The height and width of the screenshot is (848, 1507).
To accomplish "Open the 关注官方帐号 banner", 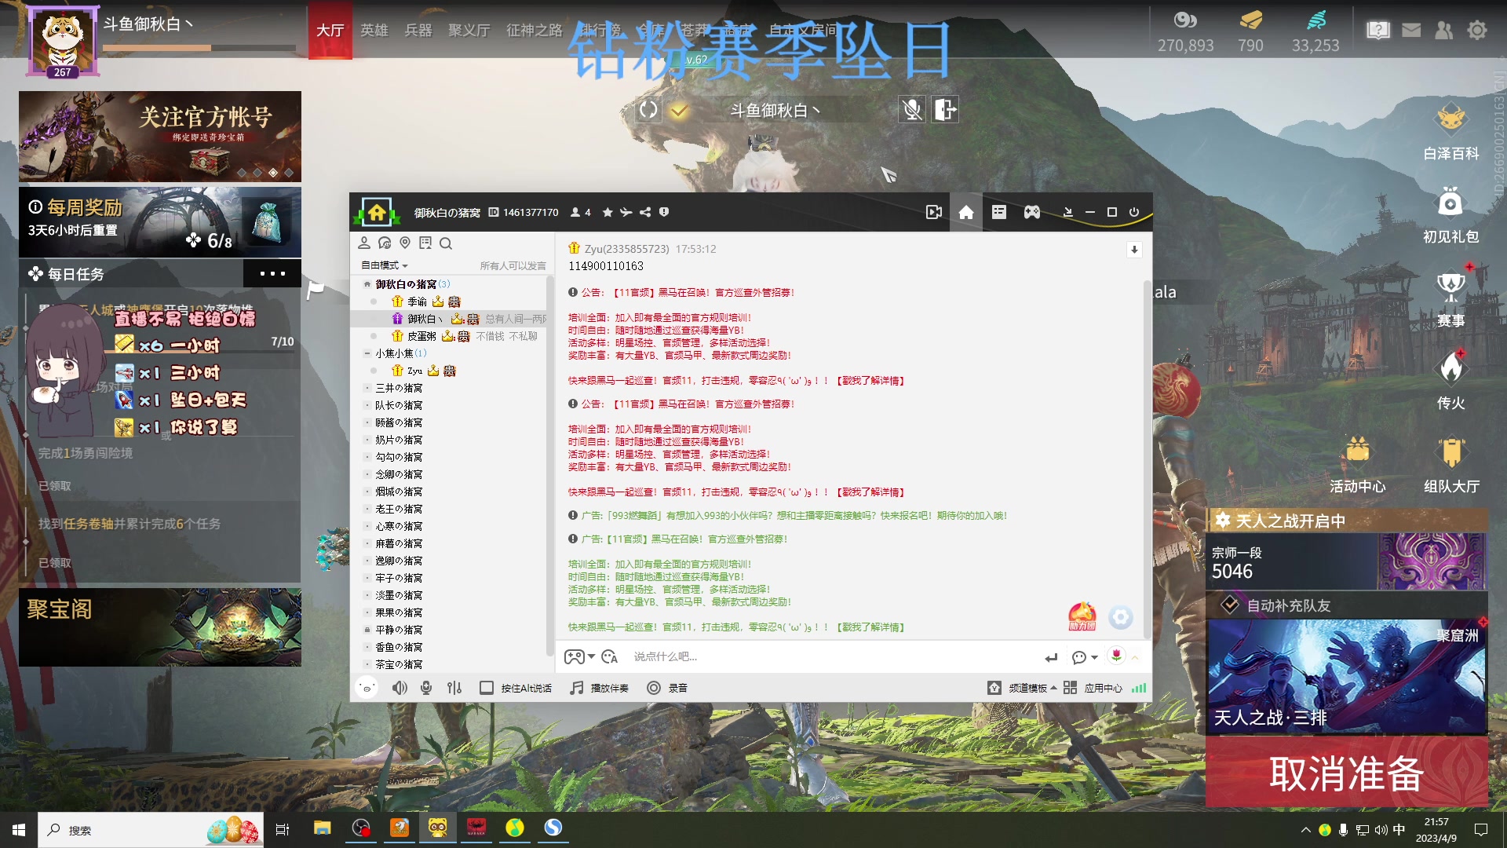I will click(x=160, y=137).
